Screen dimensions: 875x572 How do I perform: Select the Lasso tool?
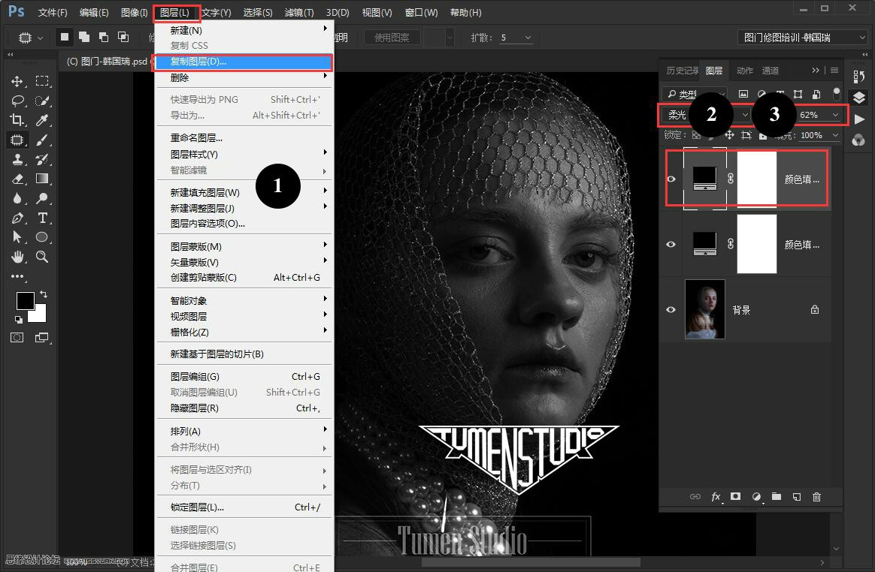pos(17,101)
